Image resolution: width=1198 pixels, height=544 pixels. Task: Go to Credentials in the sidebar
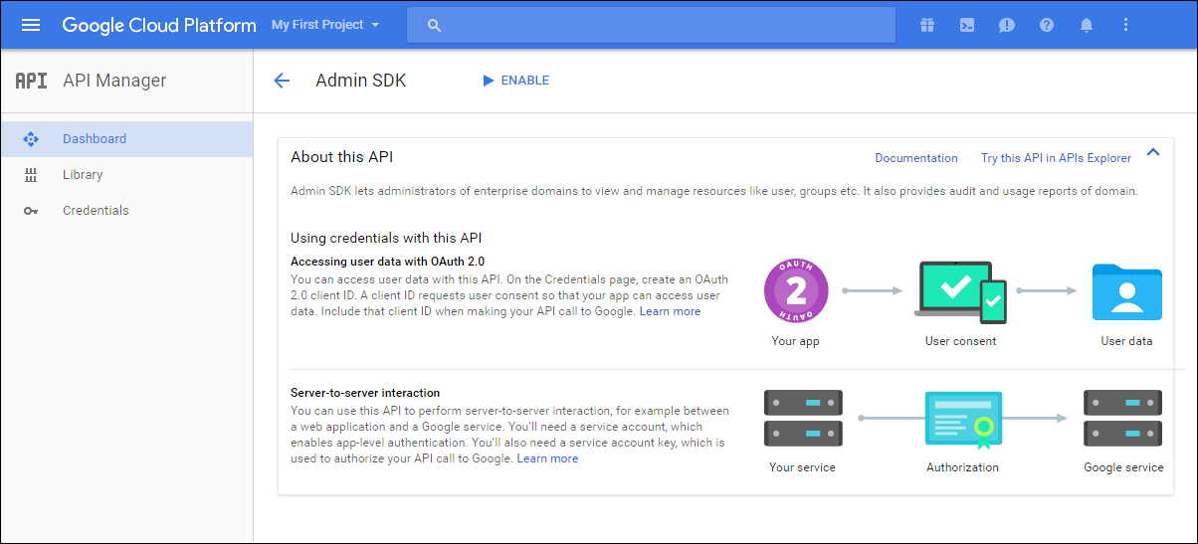pos(96,211)
